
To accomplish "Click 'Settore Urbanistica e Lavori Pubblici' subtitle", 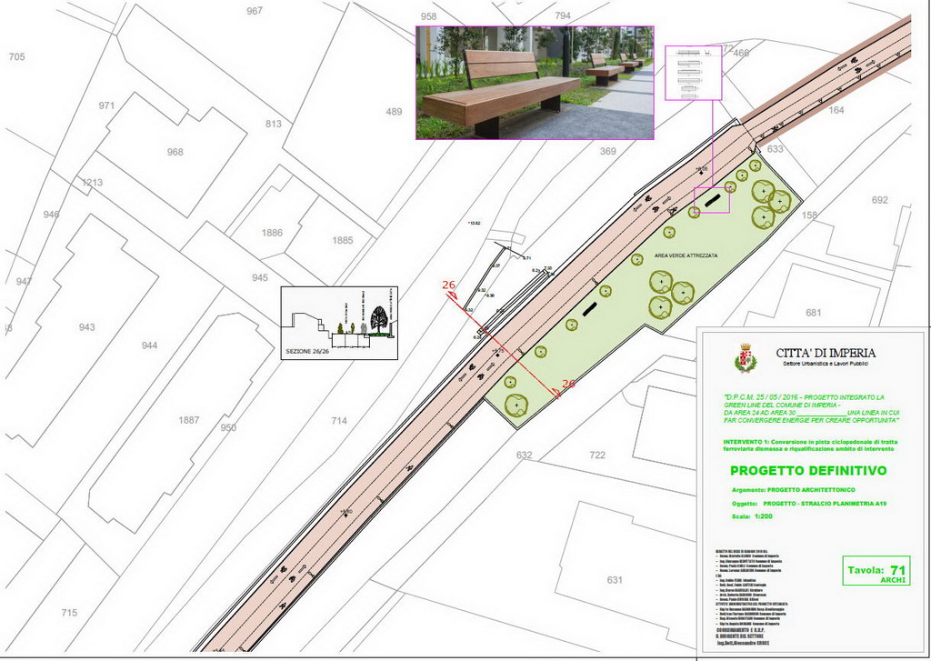I will (826, 364).
